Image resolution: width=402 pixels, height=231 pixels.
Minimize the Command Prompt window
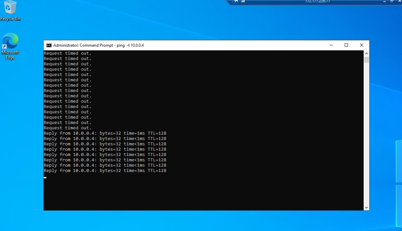331,45
